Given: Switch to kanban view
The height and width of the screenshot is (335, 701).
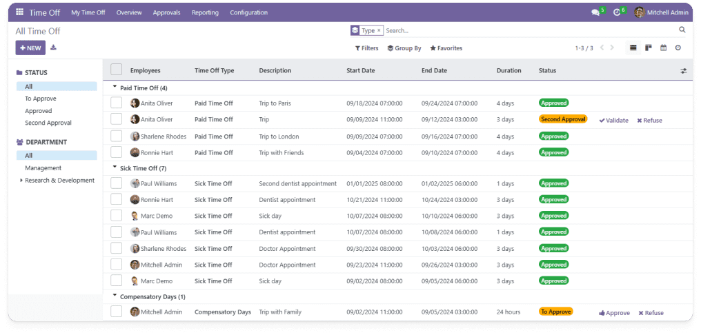Looking at the screenshot, I should [648, 48].
